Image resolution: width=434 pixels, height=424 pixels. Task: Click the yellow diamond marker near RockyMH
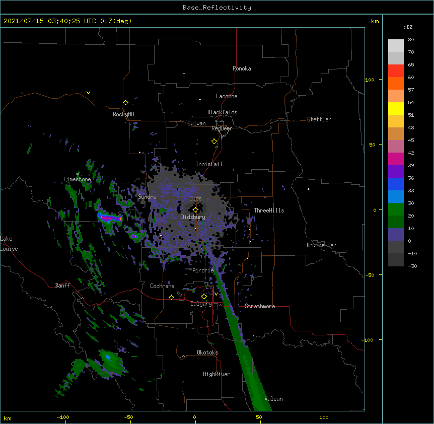coord(125,103)
